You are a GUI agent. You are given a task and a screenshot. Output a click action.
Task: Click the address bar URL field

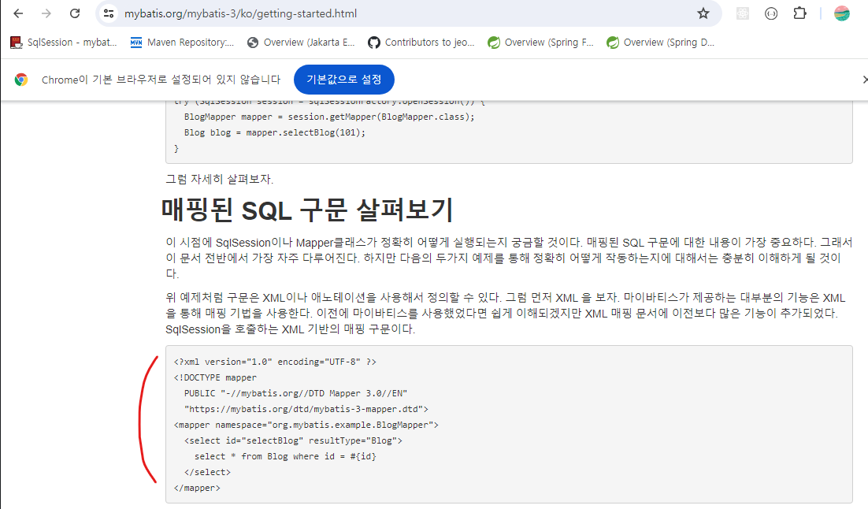click(409, 13)
